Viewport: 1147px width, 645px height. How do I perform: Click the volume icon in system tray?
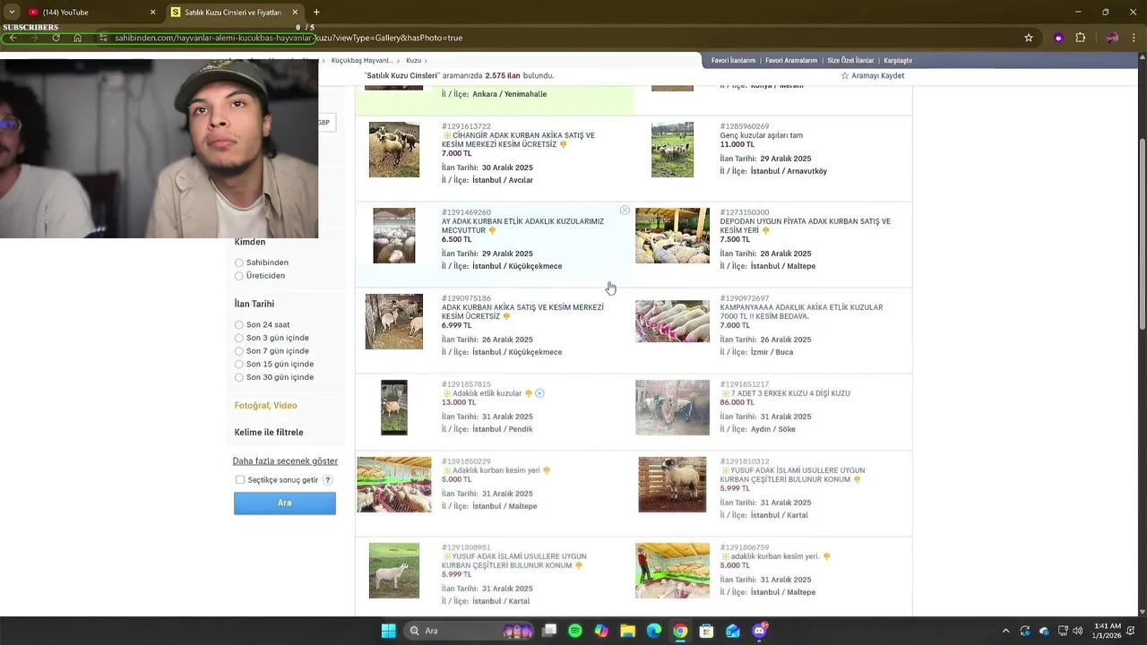click(x=1077, y=631)
